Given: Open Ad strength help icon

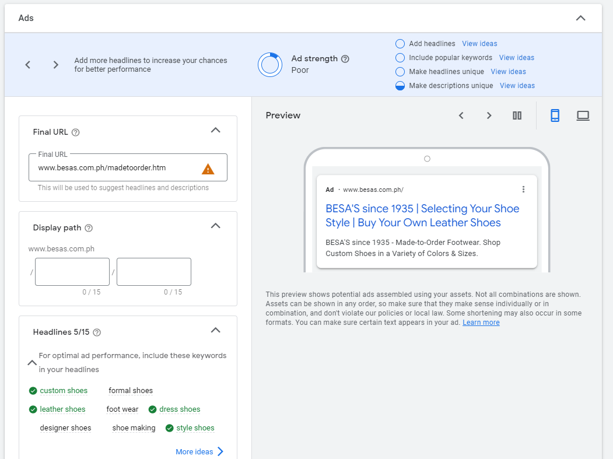Looking at the screenshot, I should click(x=345, y=59).
